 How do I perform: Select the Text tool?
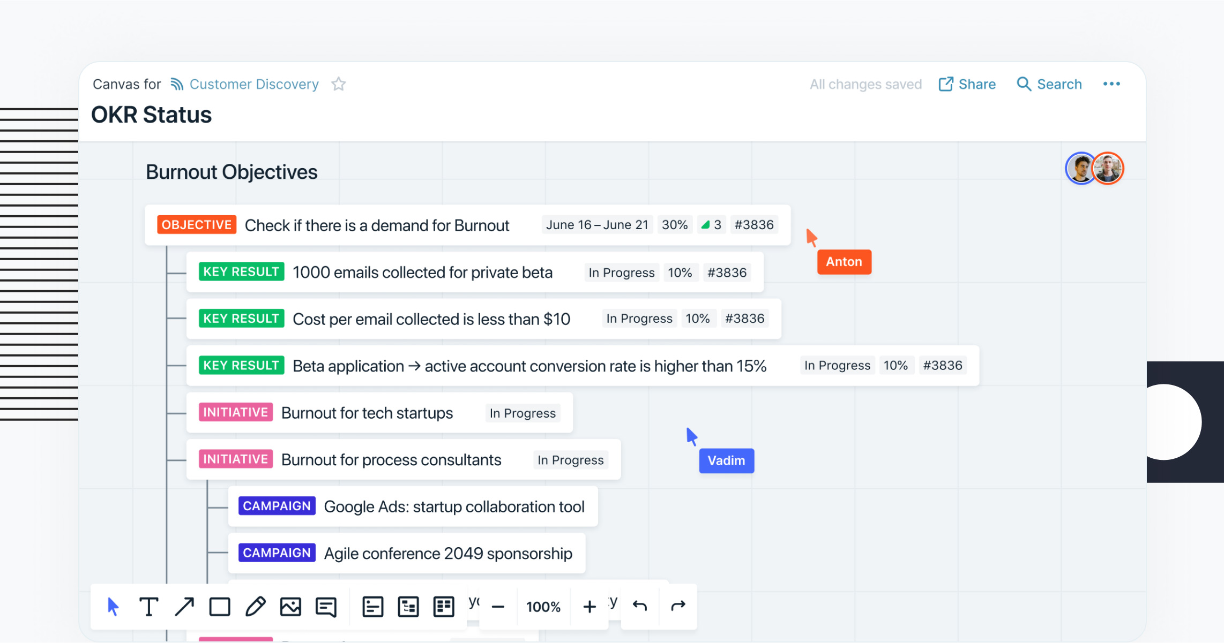click(148, 607)
